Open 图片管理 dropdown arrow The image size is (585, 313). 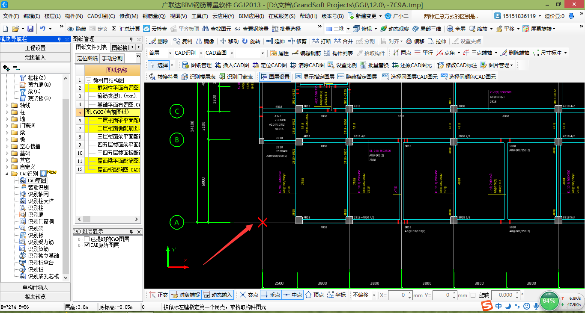click(x=512, y=65)
